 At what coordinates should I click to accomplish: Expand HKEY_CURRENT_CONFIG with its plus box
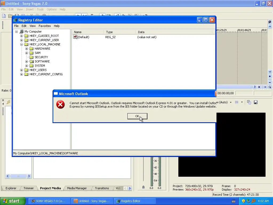pyautogui.click(x=21, y=74)
